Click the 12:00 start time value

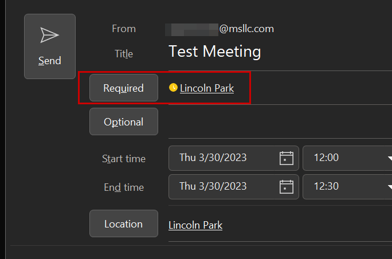[x=327, y=158]
